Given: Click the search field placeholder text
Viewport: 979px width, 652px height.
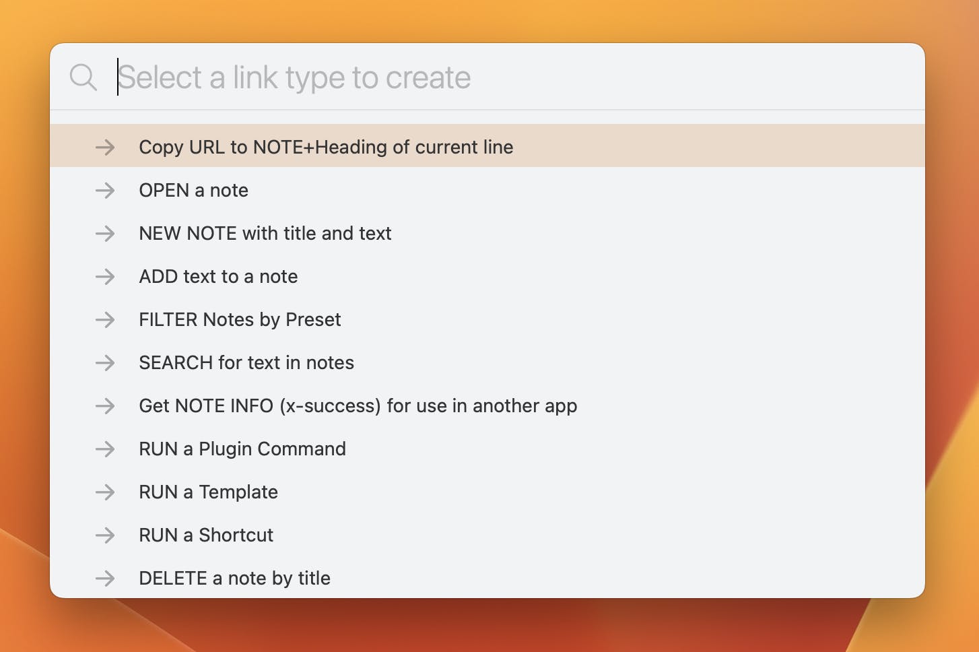Looking at the screenshot, I should point(294,77).
